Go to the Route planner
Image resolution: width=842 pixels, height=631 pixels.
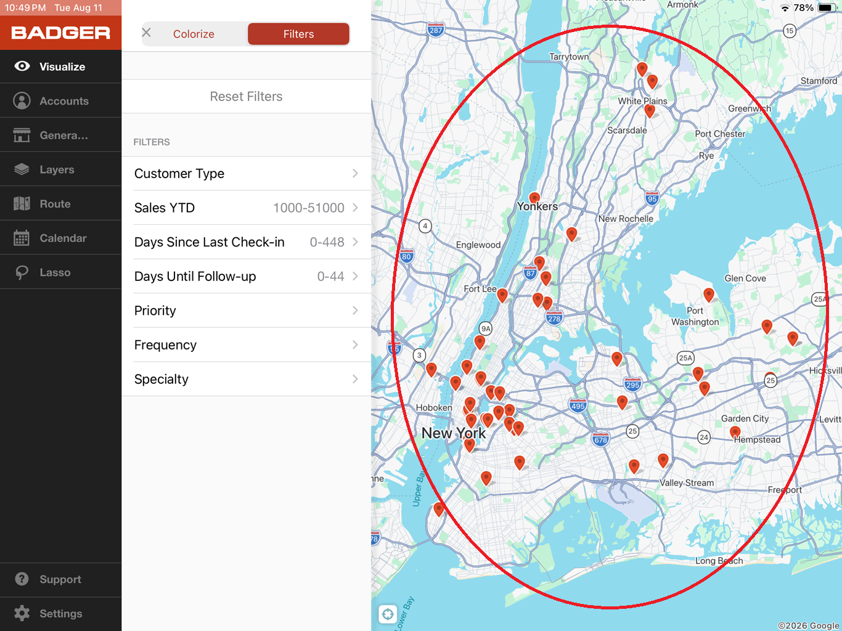[60, 203]
